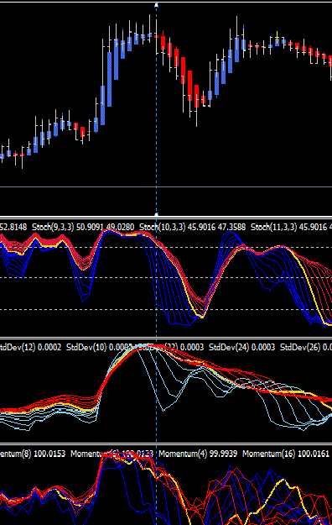Screen dimensions: 332x525
Task: Click the "0.0002" StdDev(12) value
Action: click(x=49, y=347)
